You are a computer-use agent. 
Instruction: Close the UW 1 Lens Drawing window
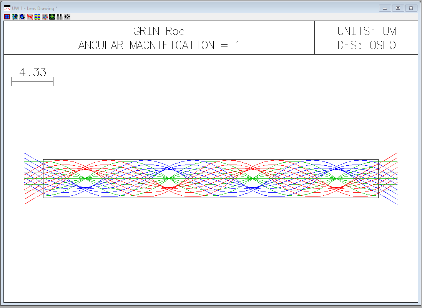click(x=411, y=8)
